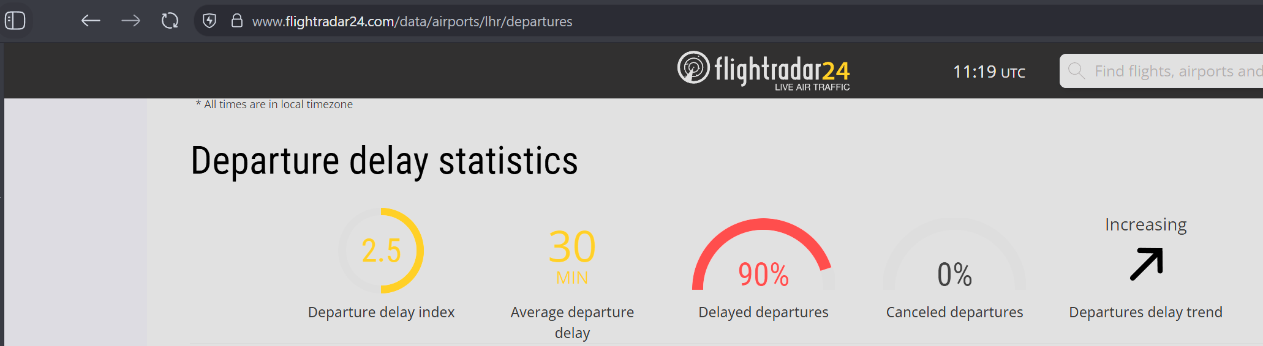Click the search magnifier icon
1263x346 pixels.
tap(1076, 70)
